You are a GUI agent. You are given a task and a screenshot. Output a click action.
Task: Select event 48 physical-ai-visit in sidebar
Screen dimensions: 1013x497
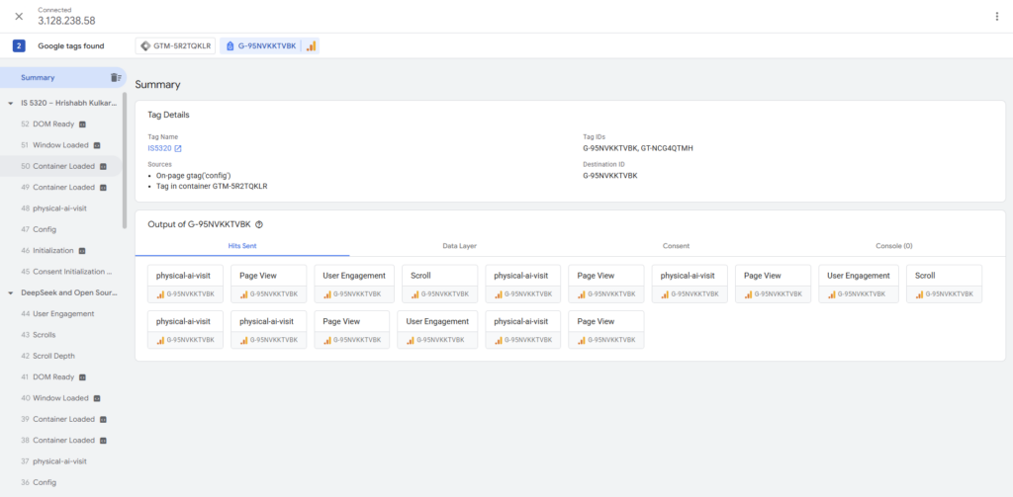coord(59,208)
